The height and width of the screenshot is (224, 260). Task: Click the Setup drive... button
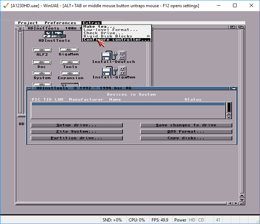pyautogui.click(x=77, y=125)
